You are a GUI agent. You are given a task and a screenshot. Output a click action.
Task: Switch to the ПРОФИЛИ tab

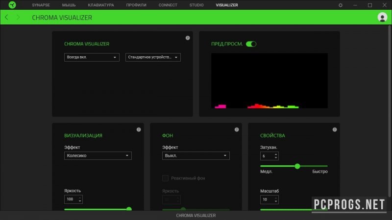point(136,5)
